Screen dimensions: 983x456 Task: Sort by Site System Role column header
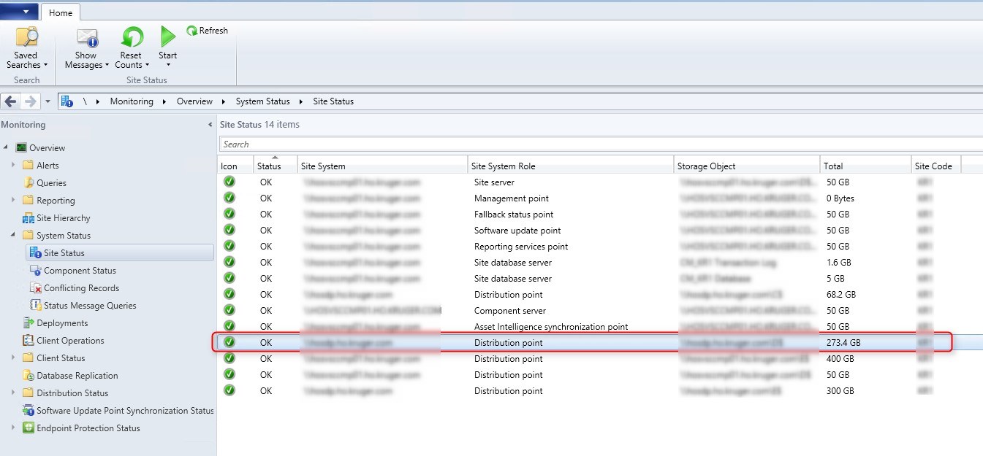pos(570,166)
